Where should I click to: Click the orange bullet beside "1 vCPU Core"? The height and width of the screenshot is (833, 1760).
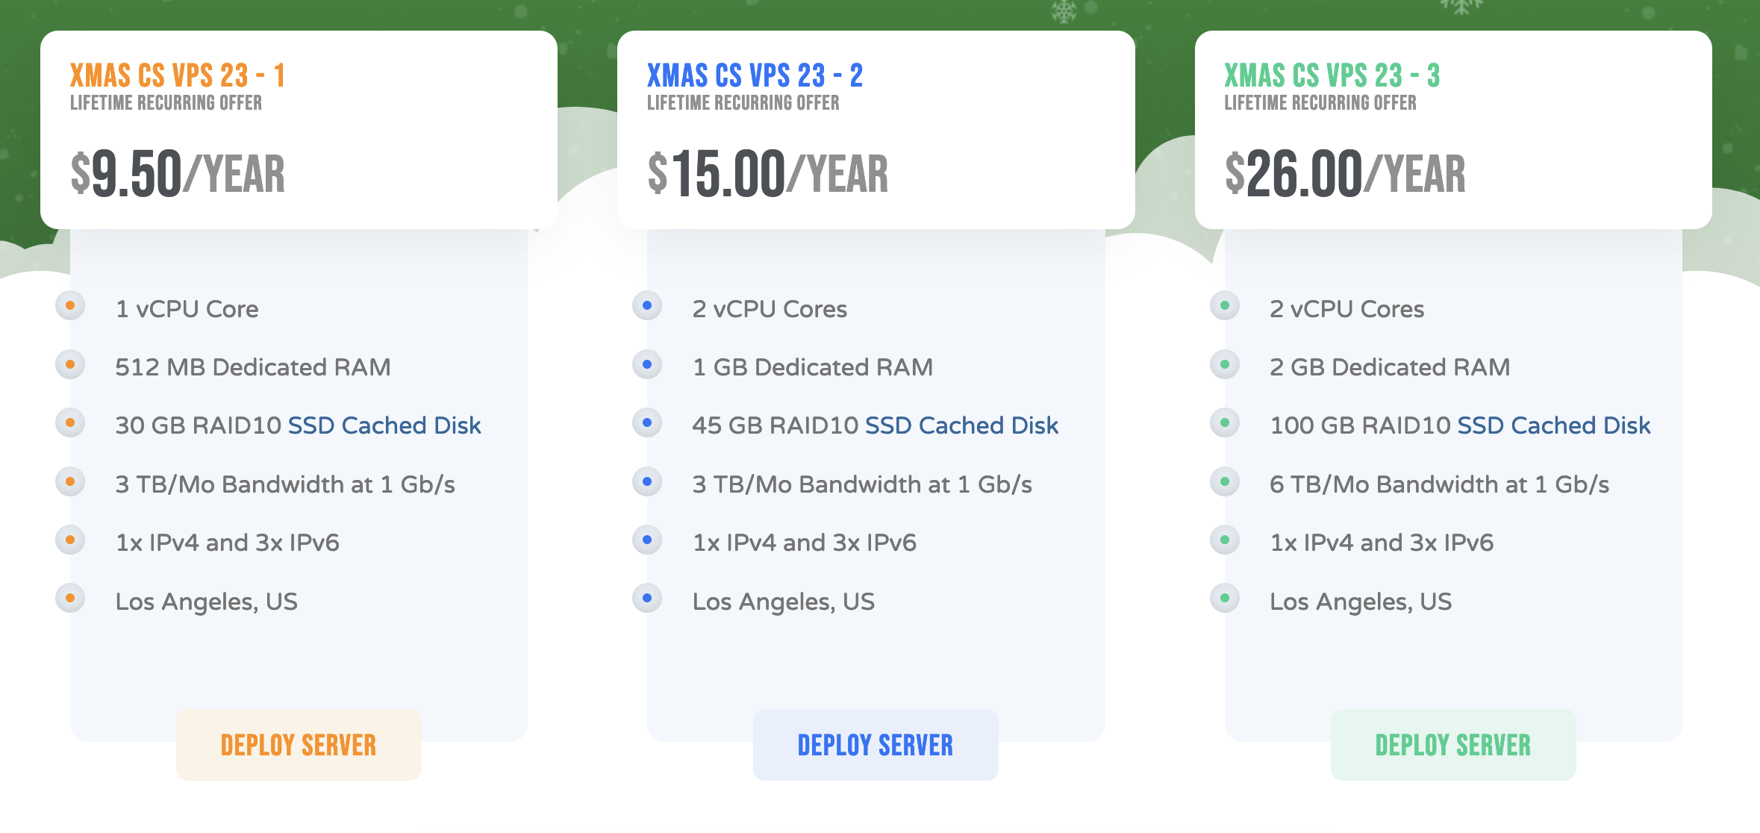70,305
